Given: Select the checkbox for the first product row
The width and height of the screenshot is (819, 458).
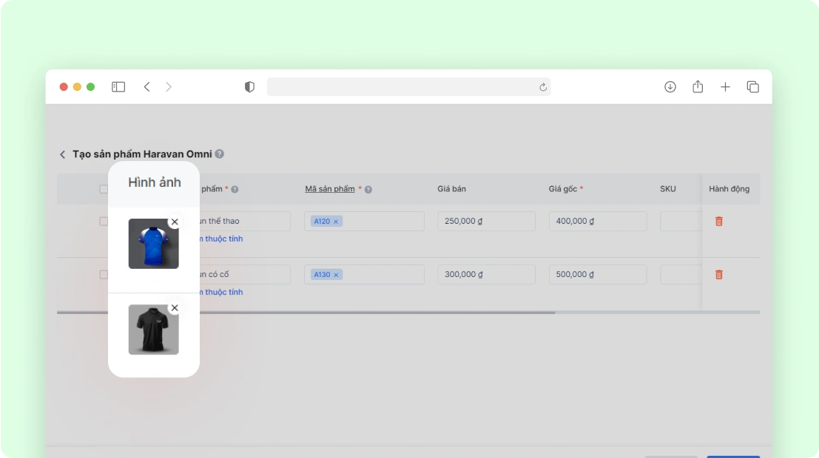Looking at the screenshot, I should pyautogui.click(x=104, y=221).
